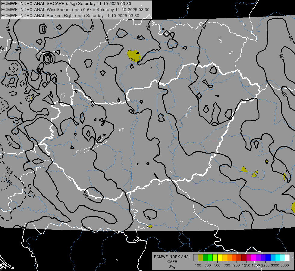
Task: Select the bright green legend swatch after 300
Action: pyautogui.click(x=210, y=258)
